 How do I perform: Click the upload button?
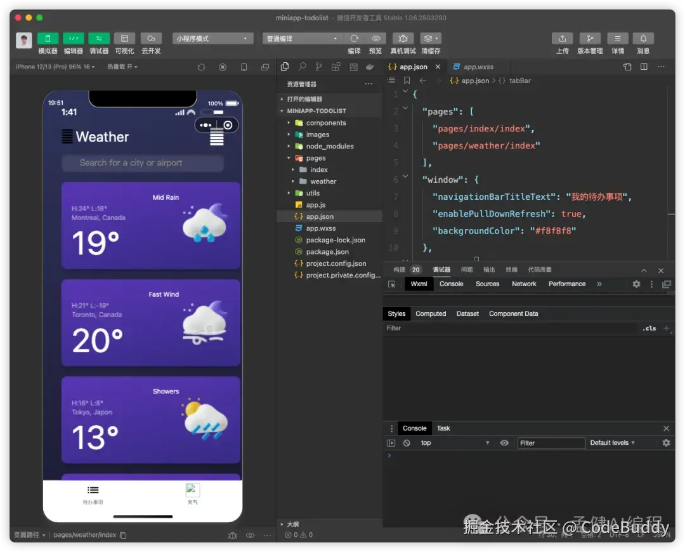562,39
